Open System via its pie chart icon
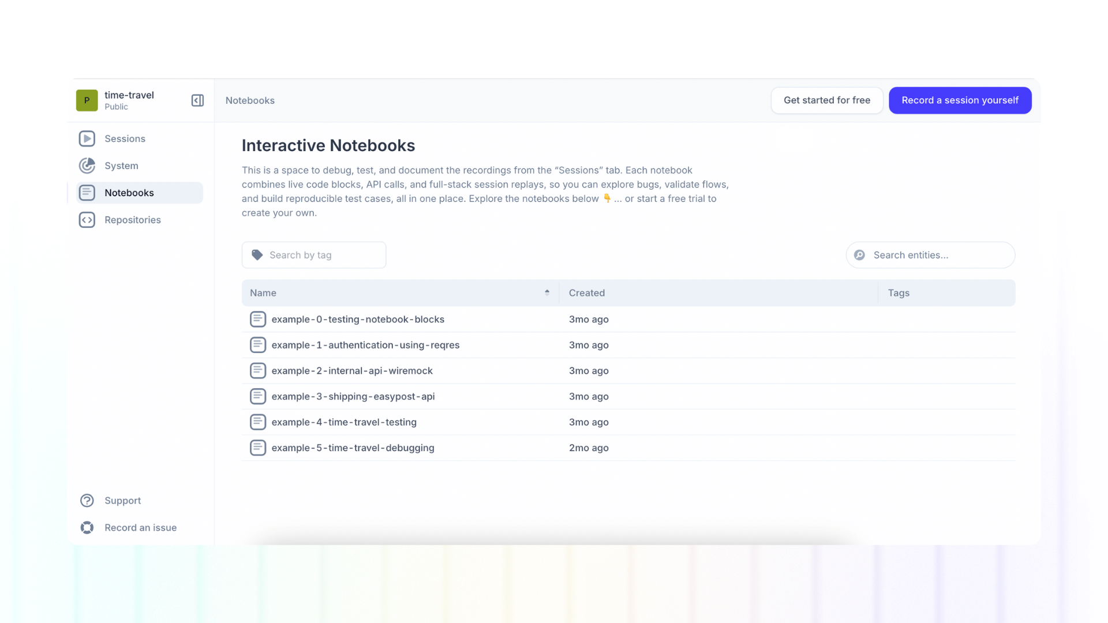Viewport: 1108px width, 623px height. (x=87, y=166)
